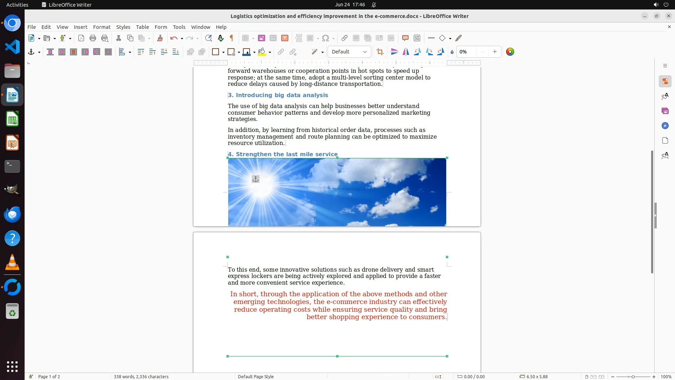Expand the fill color dropdown arrow
Image resolution: width=675 pixels, height=380 pixels.
[x=270, y=52]
